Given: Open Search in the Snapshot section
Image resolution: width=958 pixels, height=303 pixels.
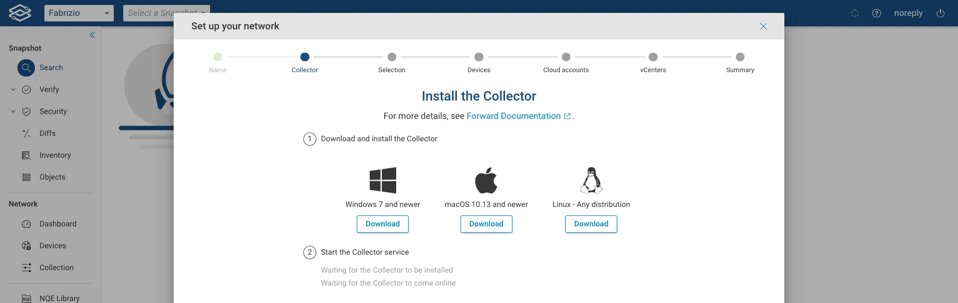Looking at the screenshot, I should (x=51, y=68).
